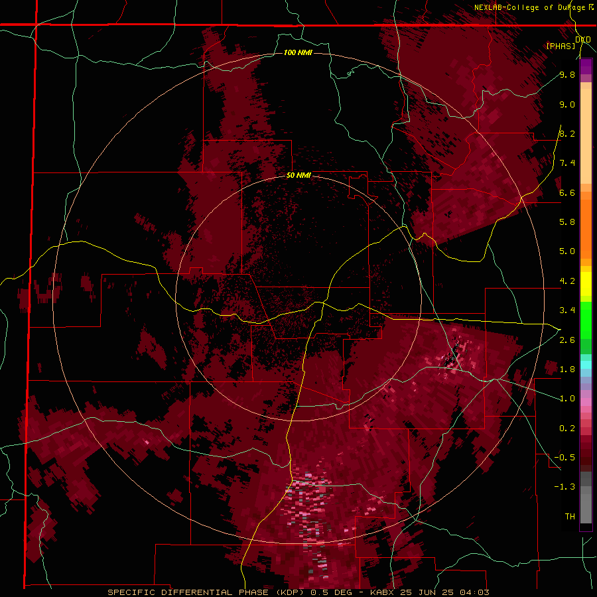Click the 50 NMI range ring label
597x597 pixels.
tap(298, 175)
